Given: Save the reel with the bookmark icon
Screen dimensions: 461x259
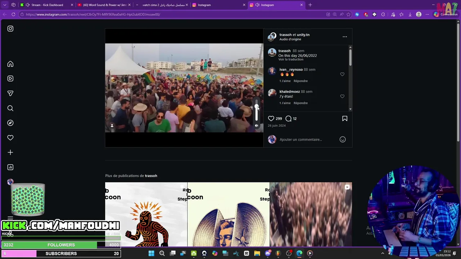Looking at the screenshot, I should pos(345,118).
